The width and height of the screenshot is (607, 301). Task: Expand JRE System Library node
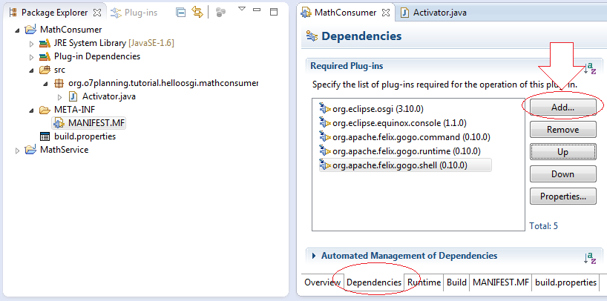click(32, 44)
